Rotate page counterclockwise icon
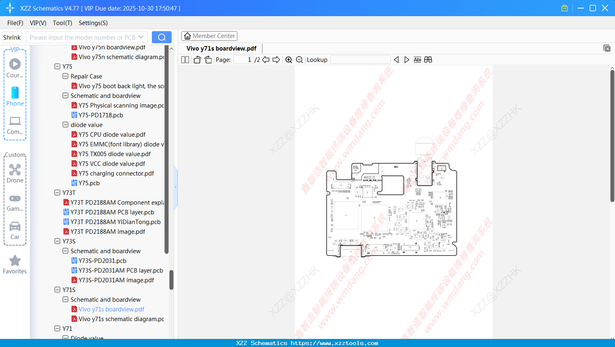The image size is (615, 347). click(197, 60)
